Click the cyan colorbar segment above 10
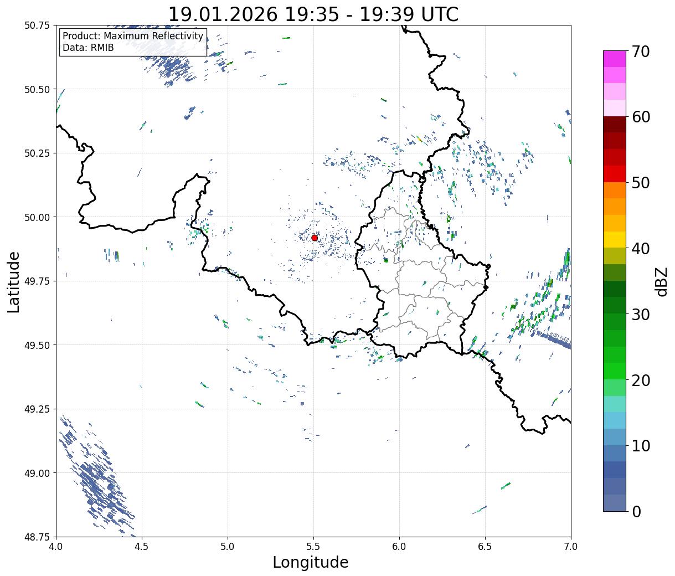The width and height of the screenshot is (675, 576). (615, 421)
